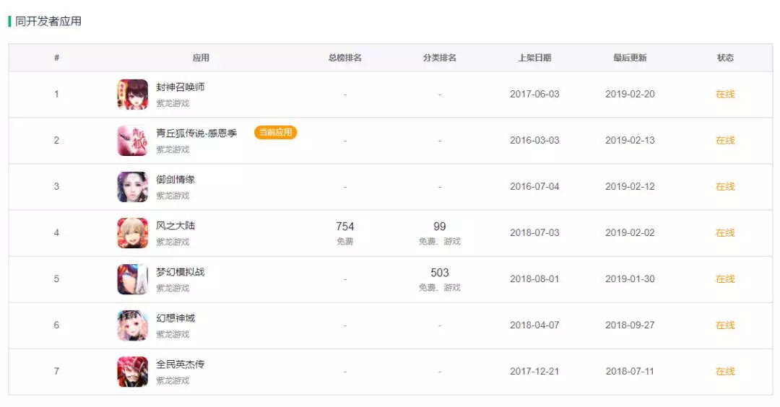Select the 御剑情缘 app icon
The height and width of the screenshot is (407, 780).
pos(132,187)
